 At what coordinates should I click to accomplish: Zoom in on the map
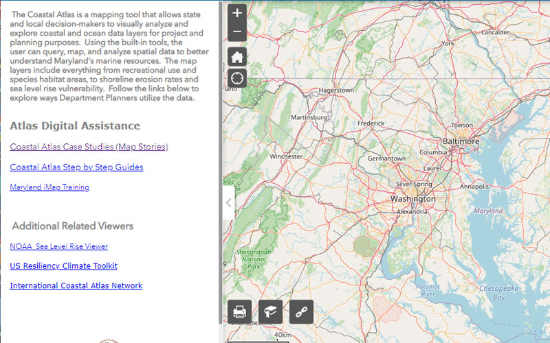[x=236, y=13]
